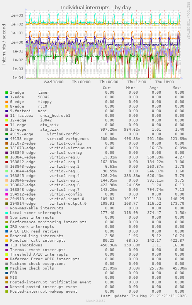The image size is (192, 305).
Task: Click the 'Munin 2.0.57' footer text
Action: tap(96, 301)
